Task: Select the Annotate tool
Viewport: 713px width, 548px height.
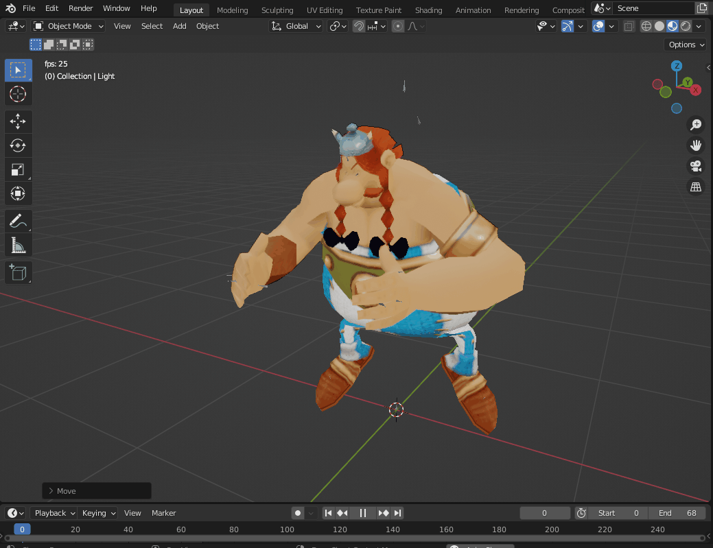Action: point(19,222)
